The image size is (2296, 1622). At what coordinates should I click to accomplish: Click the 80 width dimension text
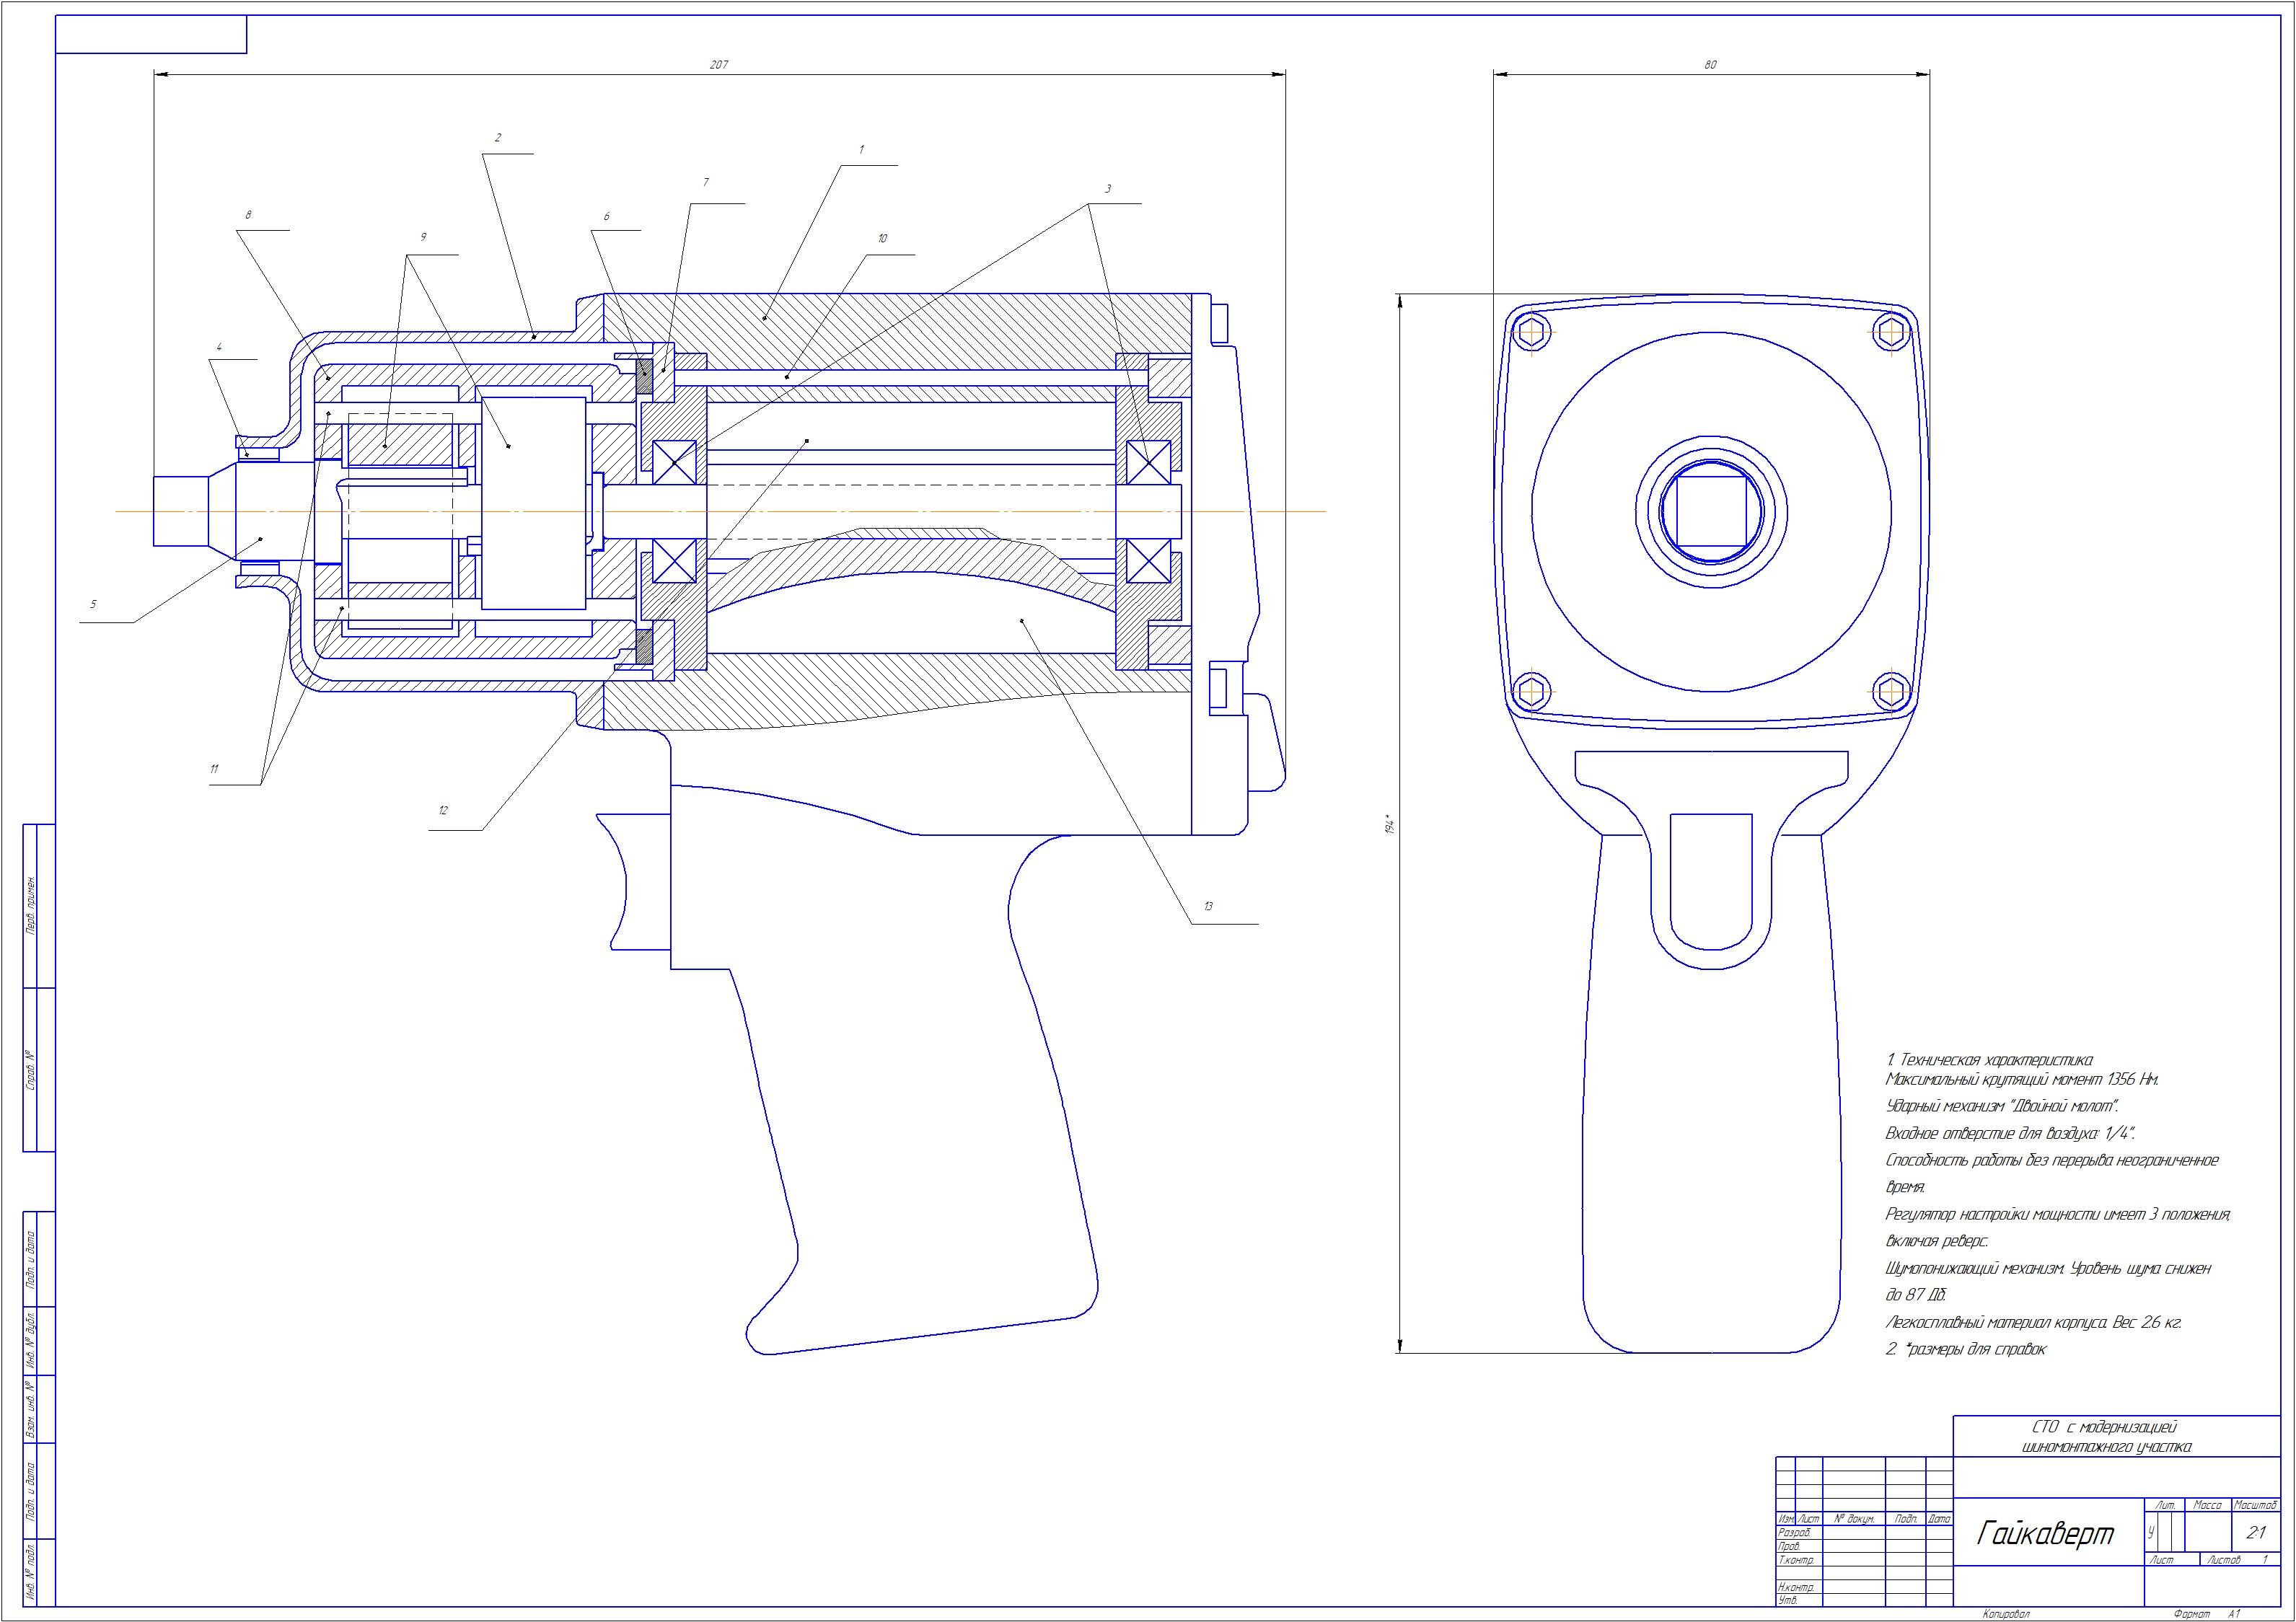[x=1710, y=65]
